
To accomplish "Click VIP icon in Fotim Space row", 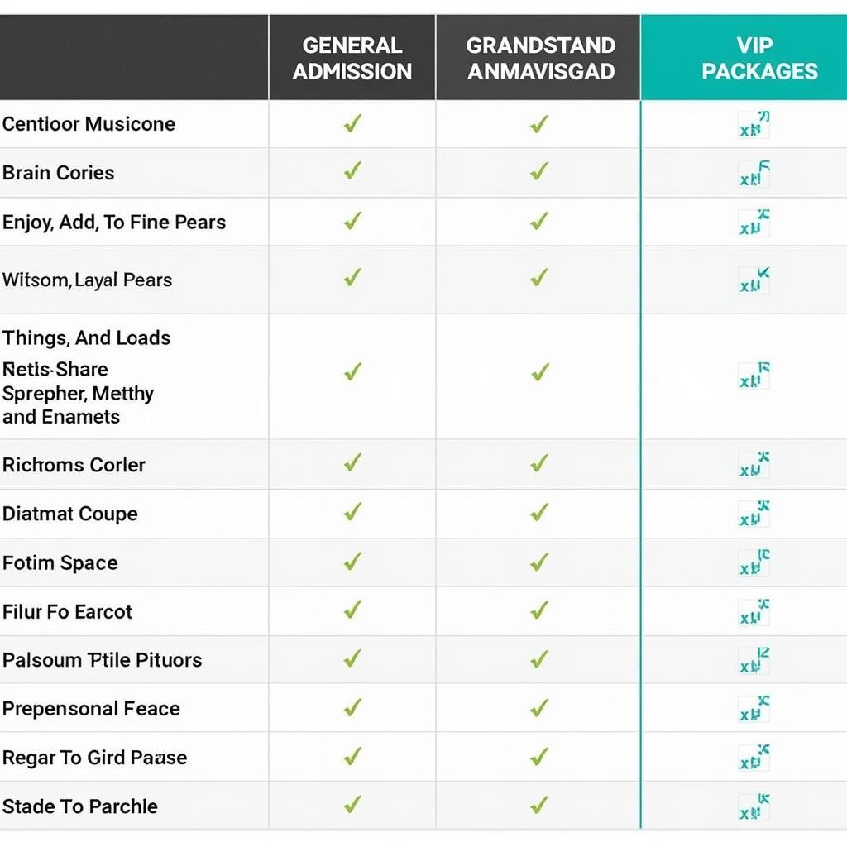I will coord(754,563).
